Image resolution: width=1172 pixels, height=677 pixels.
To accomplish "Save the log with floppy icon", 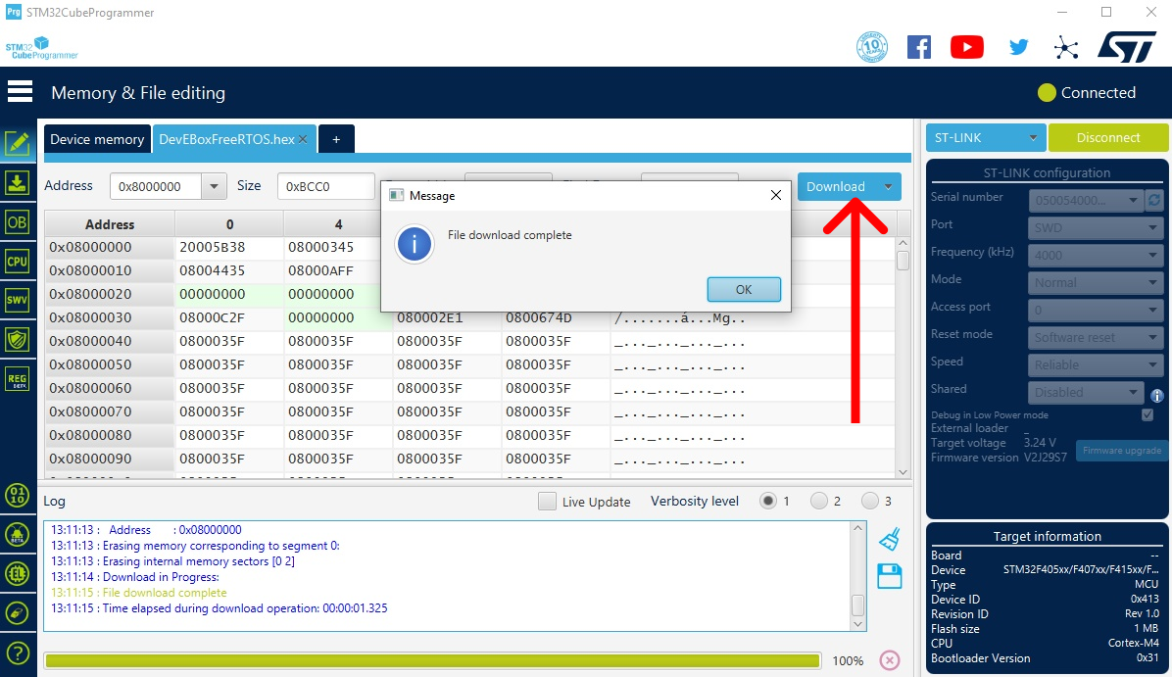I will tap(890, 576).
